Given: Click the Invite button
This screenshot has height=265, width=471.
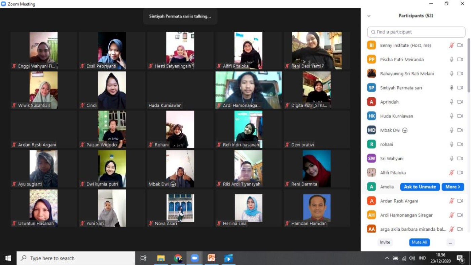Looking at the screenshot, I should click(385, 242).
